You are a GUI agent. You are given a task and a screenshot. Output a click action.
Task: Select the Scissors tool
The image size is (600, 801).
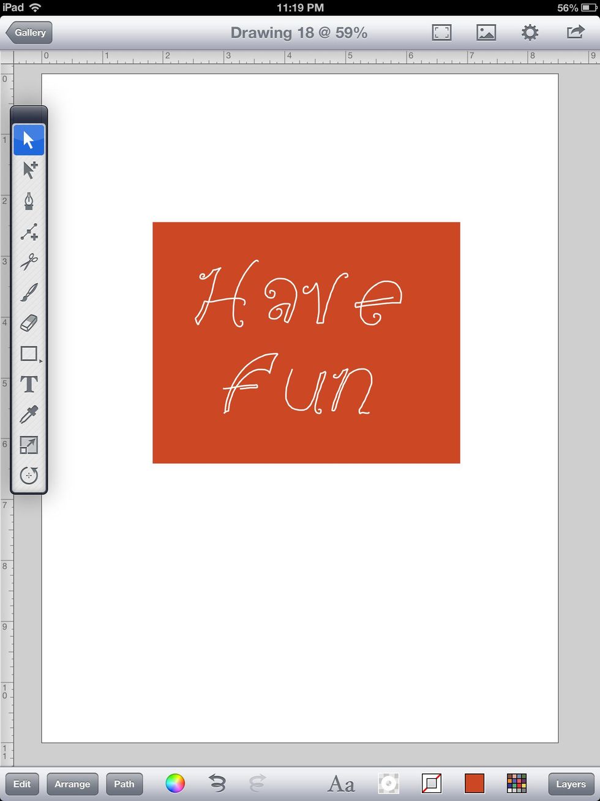[x=29, y=262]
